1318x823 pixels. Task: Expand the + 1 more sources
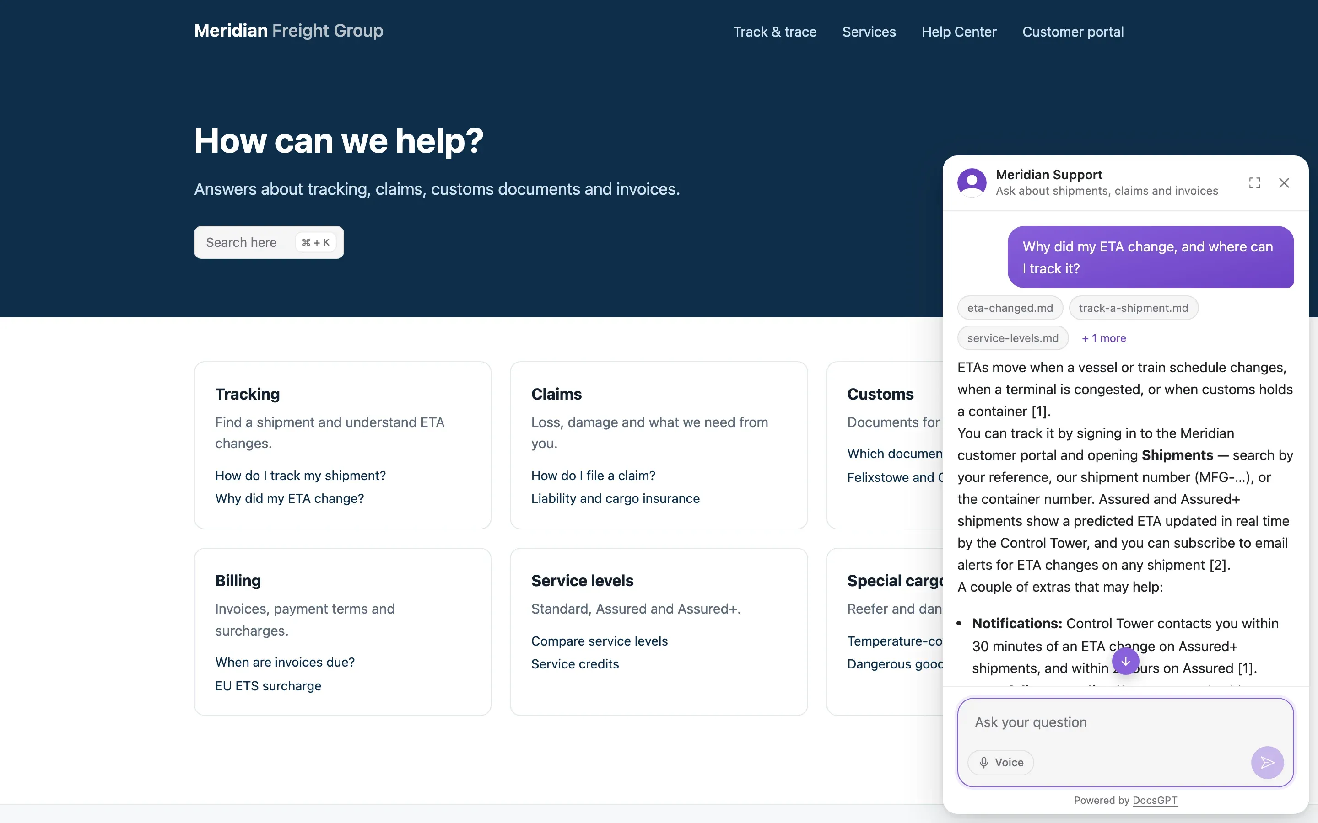pyautogui.click(x=1104, y=338)
